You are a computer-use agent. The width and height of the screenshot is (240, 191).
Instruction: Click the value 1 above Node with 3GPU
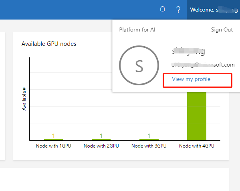point(149,136)
